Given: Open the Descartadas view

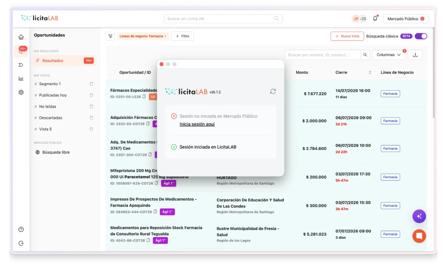Looking at the screenshot, I should (51, 118).
